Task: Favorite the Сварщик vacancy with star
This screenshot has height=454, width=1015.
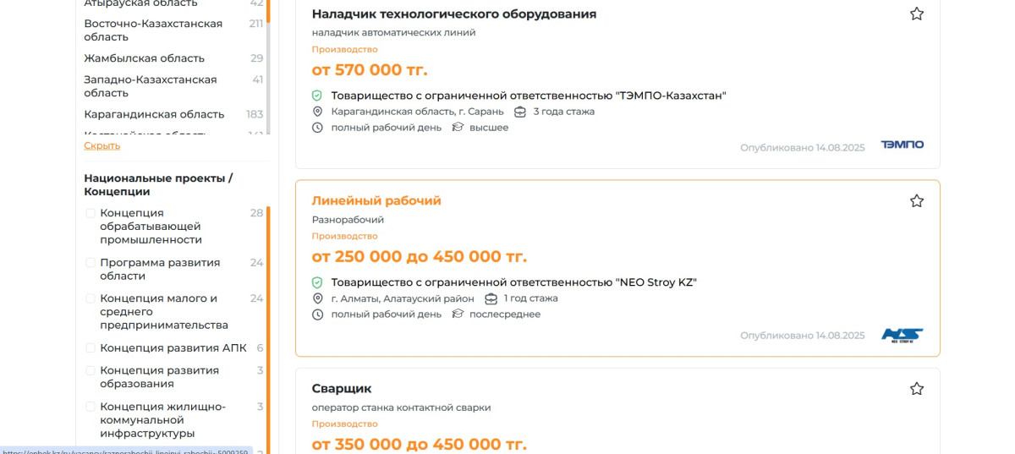Action: (x=916, y=389)
